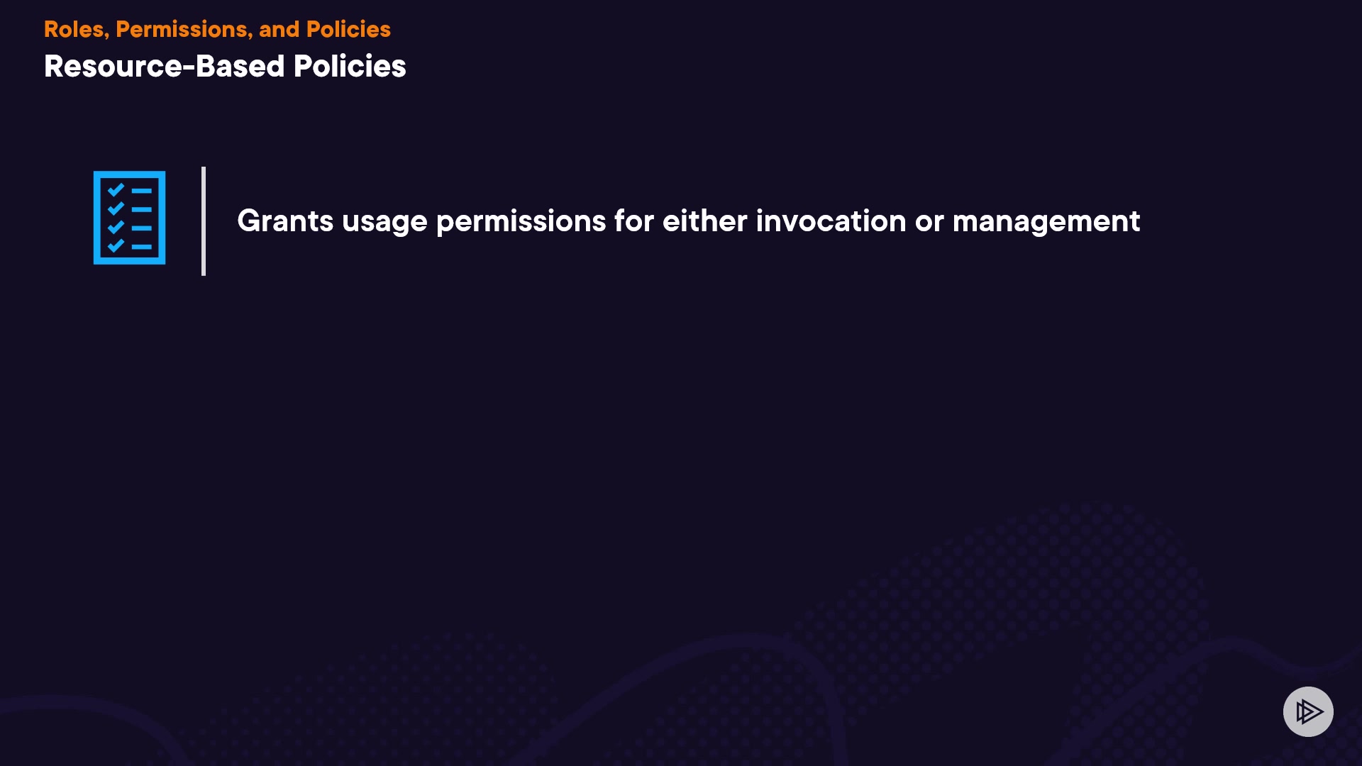The image size is (1362, 766).
Task: Click the third checkmark in the checklist icon
Action: (116, 227)
